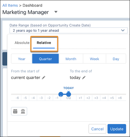Edit the 'today' end value with pencil icon
Viewport: 130px width, 137px height.
tap(84, 78)
